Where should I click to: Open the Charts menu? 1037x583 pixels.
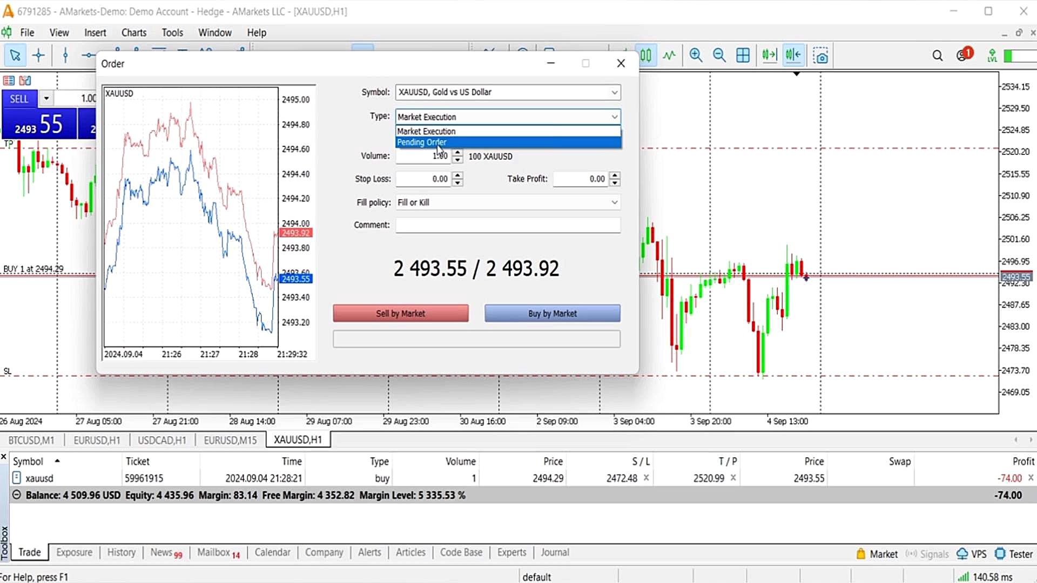133,32
